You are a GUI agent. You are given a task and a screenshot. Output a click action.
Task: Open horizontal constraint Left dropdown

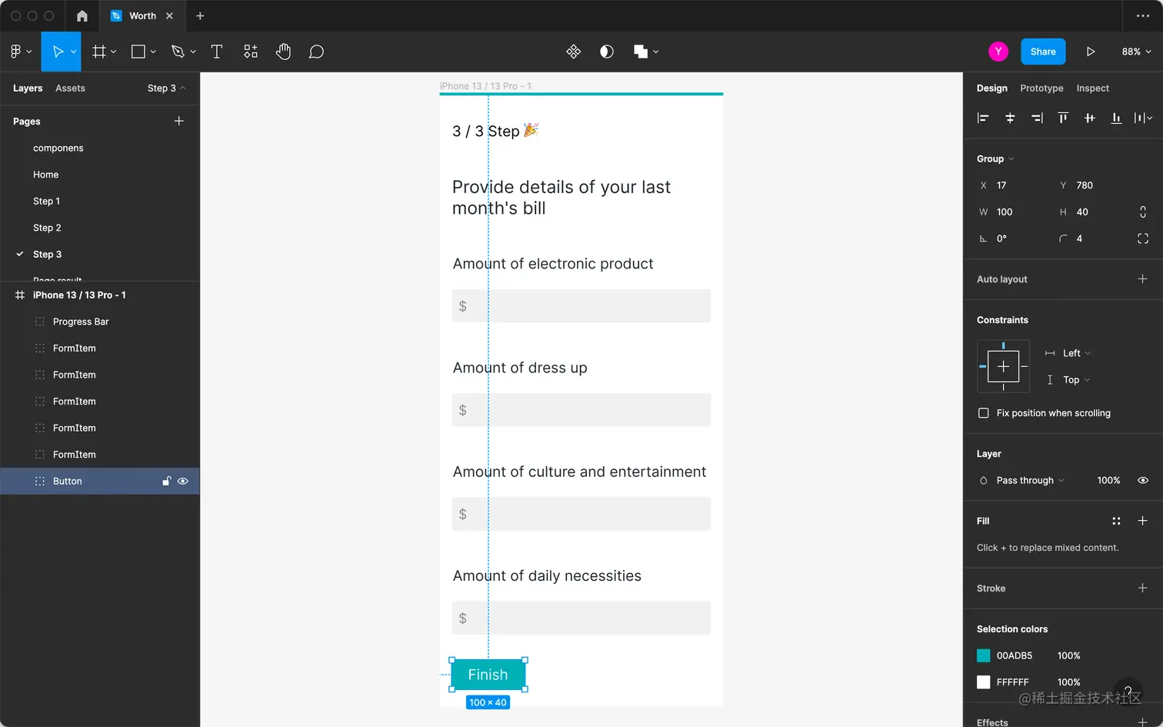pyautogui.click(x=1076, y=353)
